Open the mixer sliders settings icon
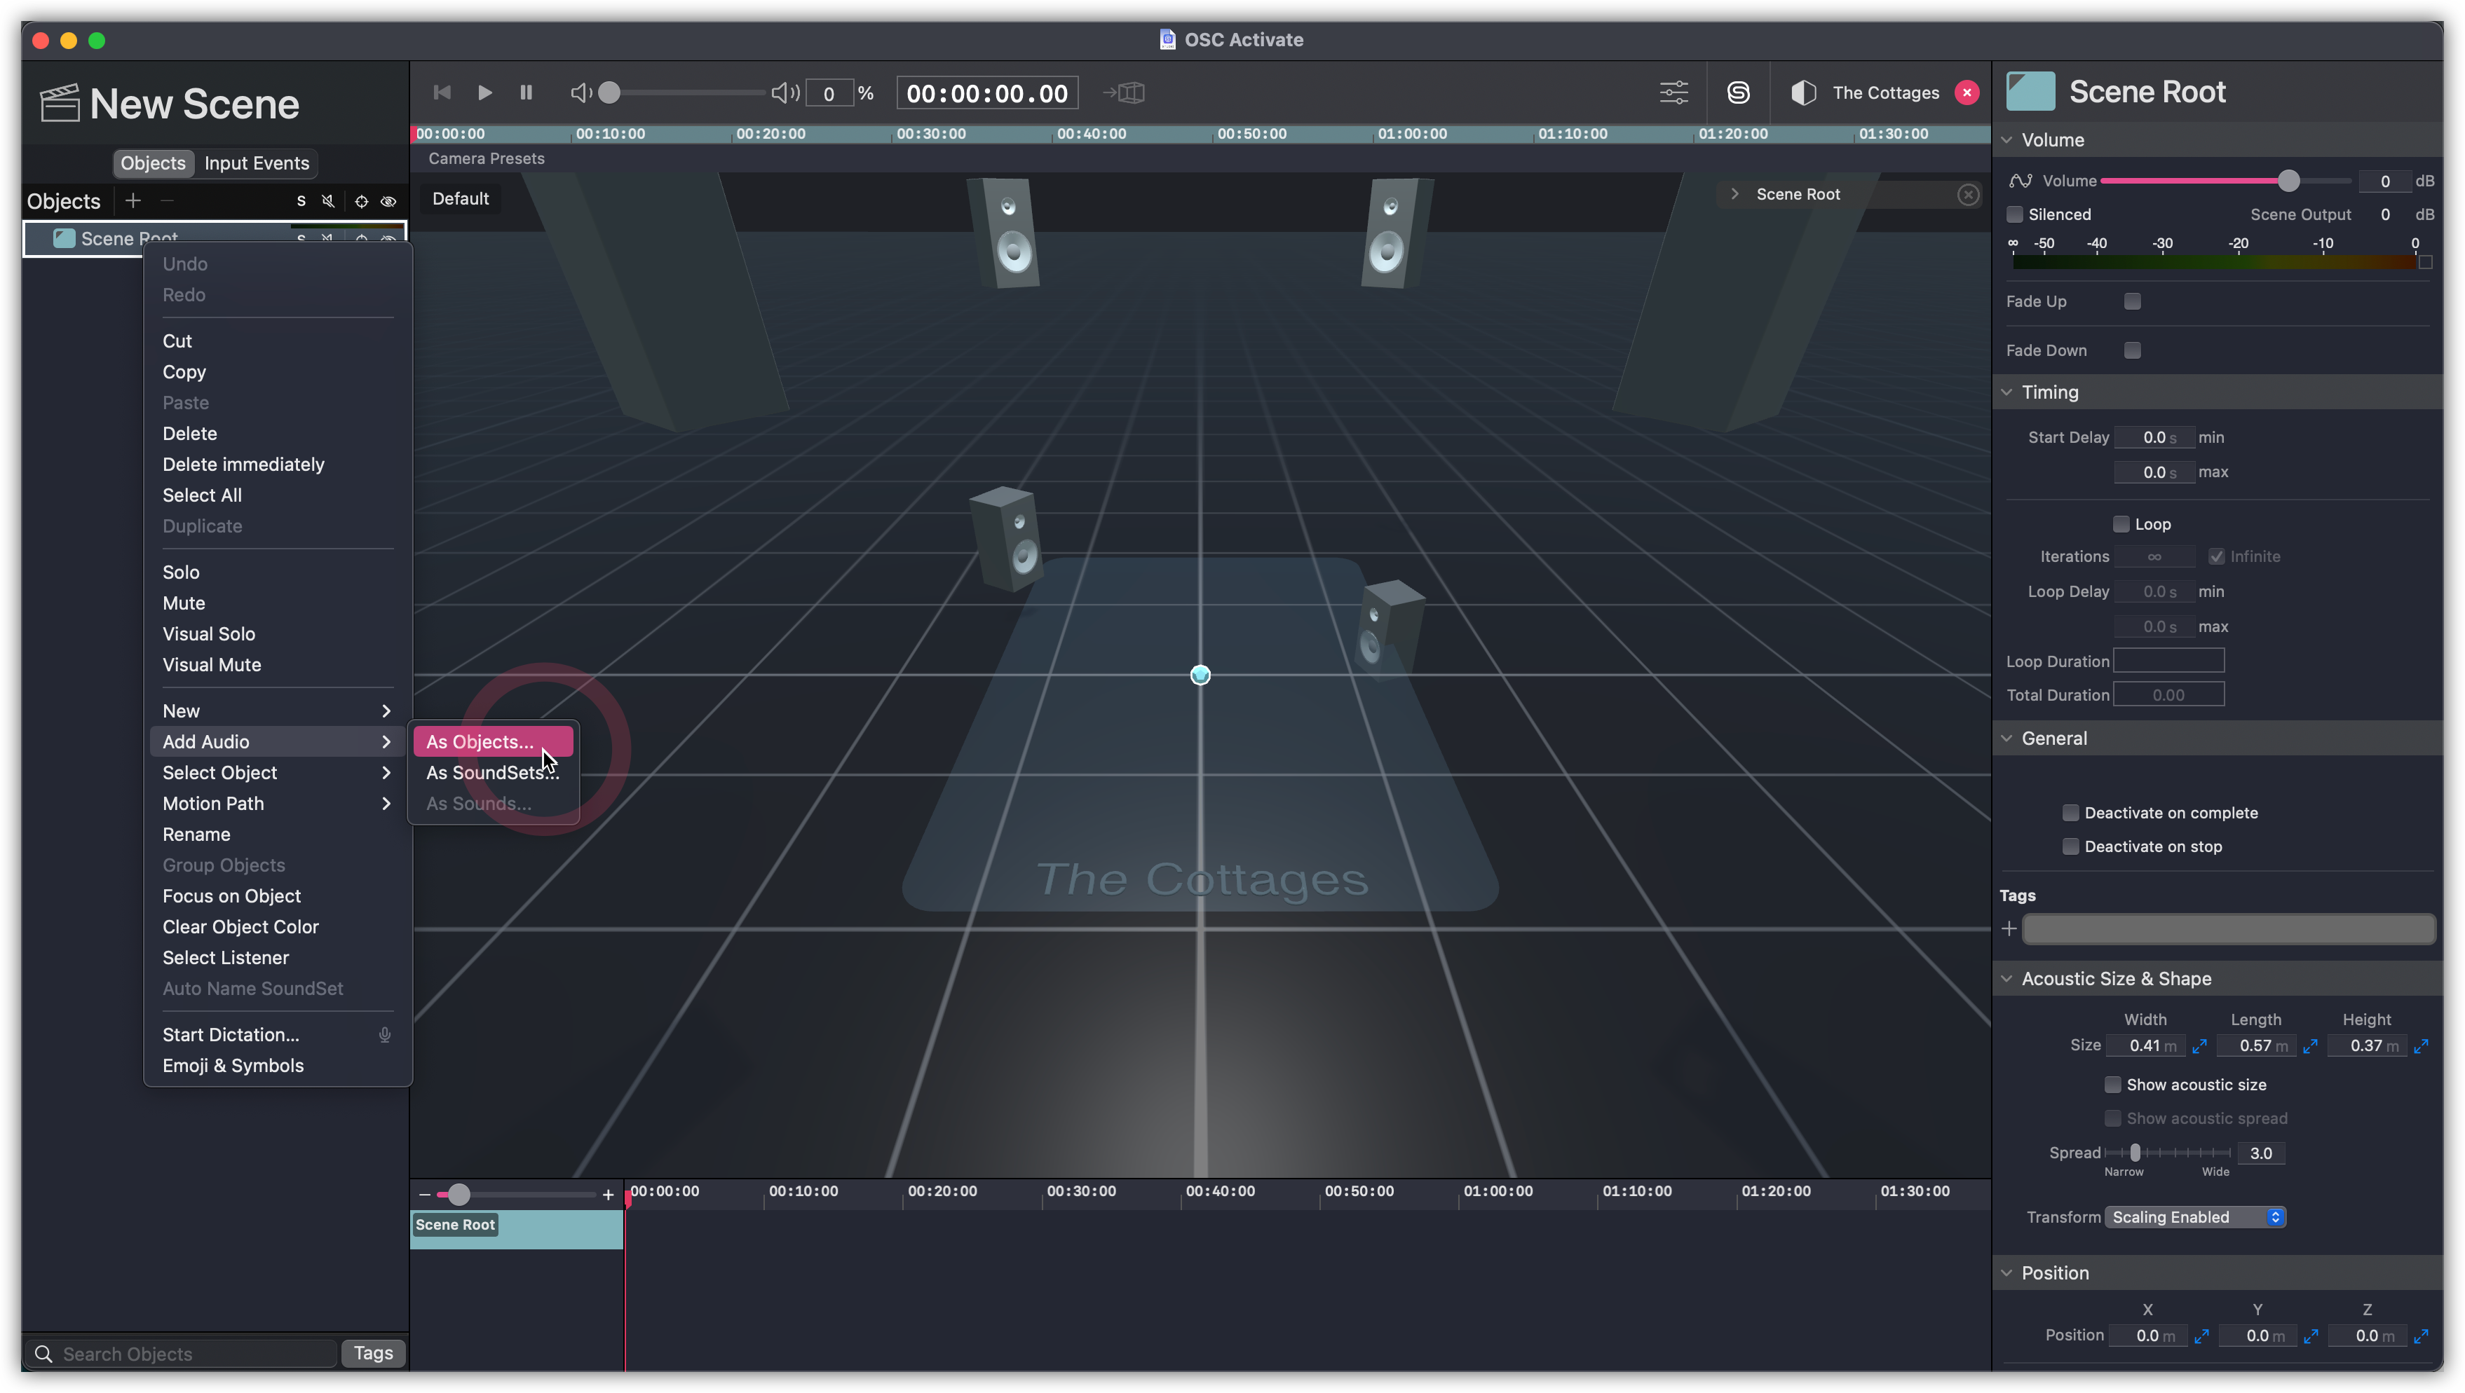The height and width of the screenshot is (1393, 2465). coord(1673,92)
